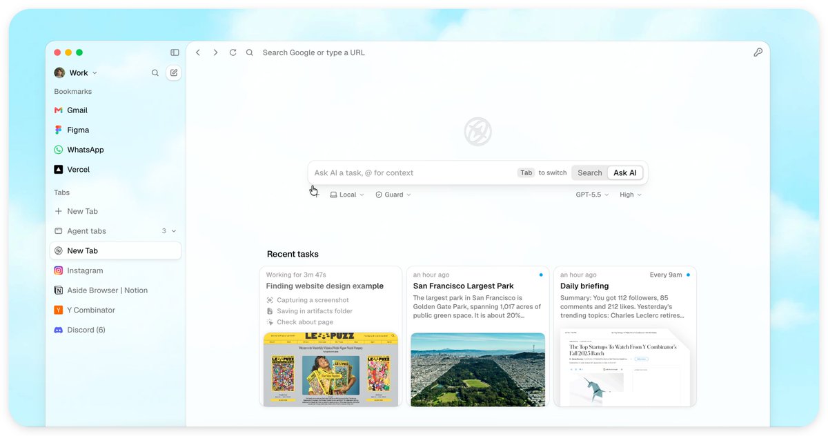Switch mode to Ask AI
The width and height of the screenshot is (828, 436).
tap(625, 172)
